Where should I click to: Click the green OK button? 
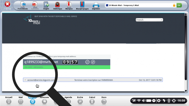click(x=179, y=5)
